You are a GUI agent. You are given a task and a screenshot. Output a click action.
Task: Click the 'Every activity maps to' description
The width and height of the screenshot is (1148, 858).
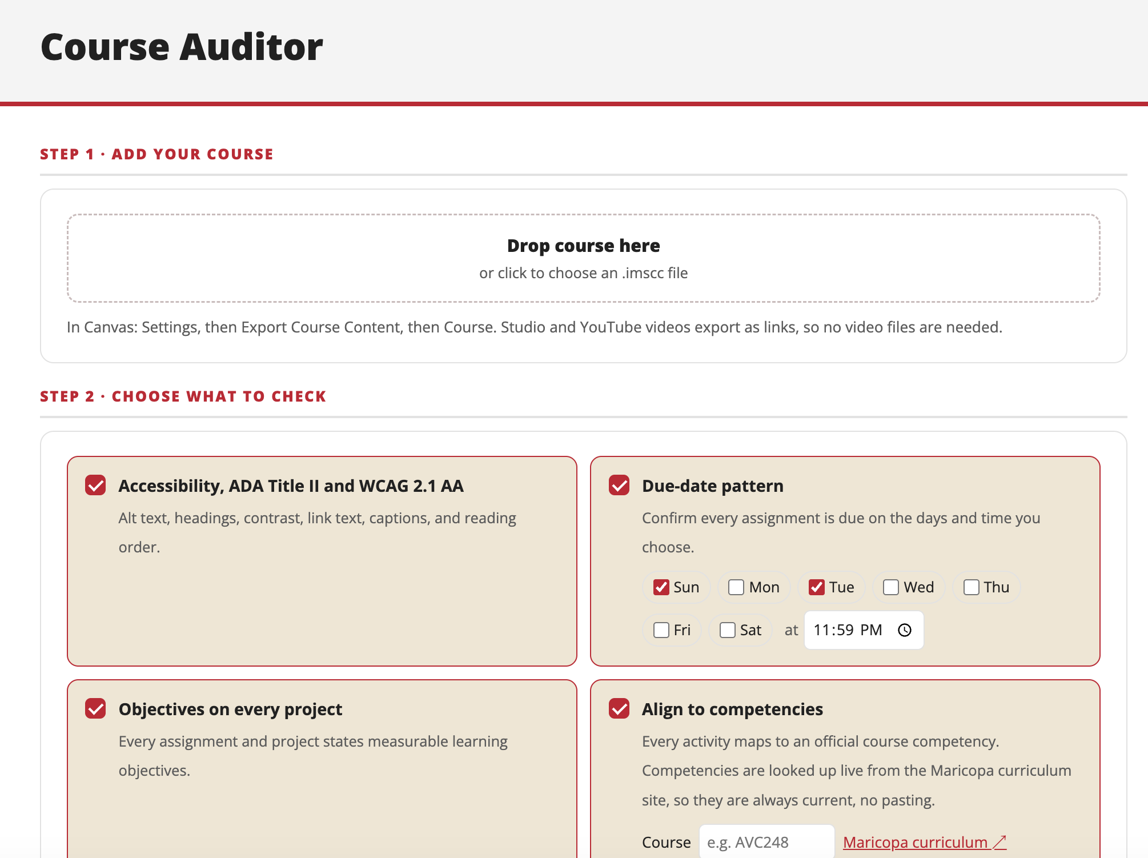(857, 771)
